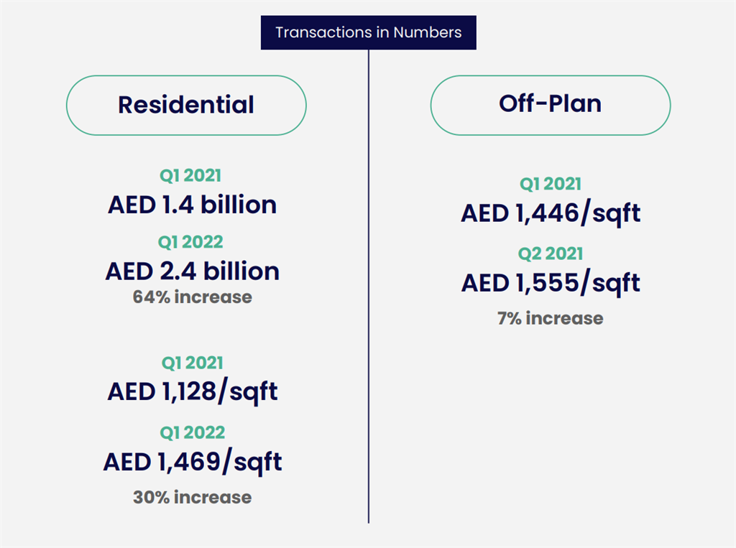
Task: Click the AED 1,469/sqft value
Action: (193, 462)
